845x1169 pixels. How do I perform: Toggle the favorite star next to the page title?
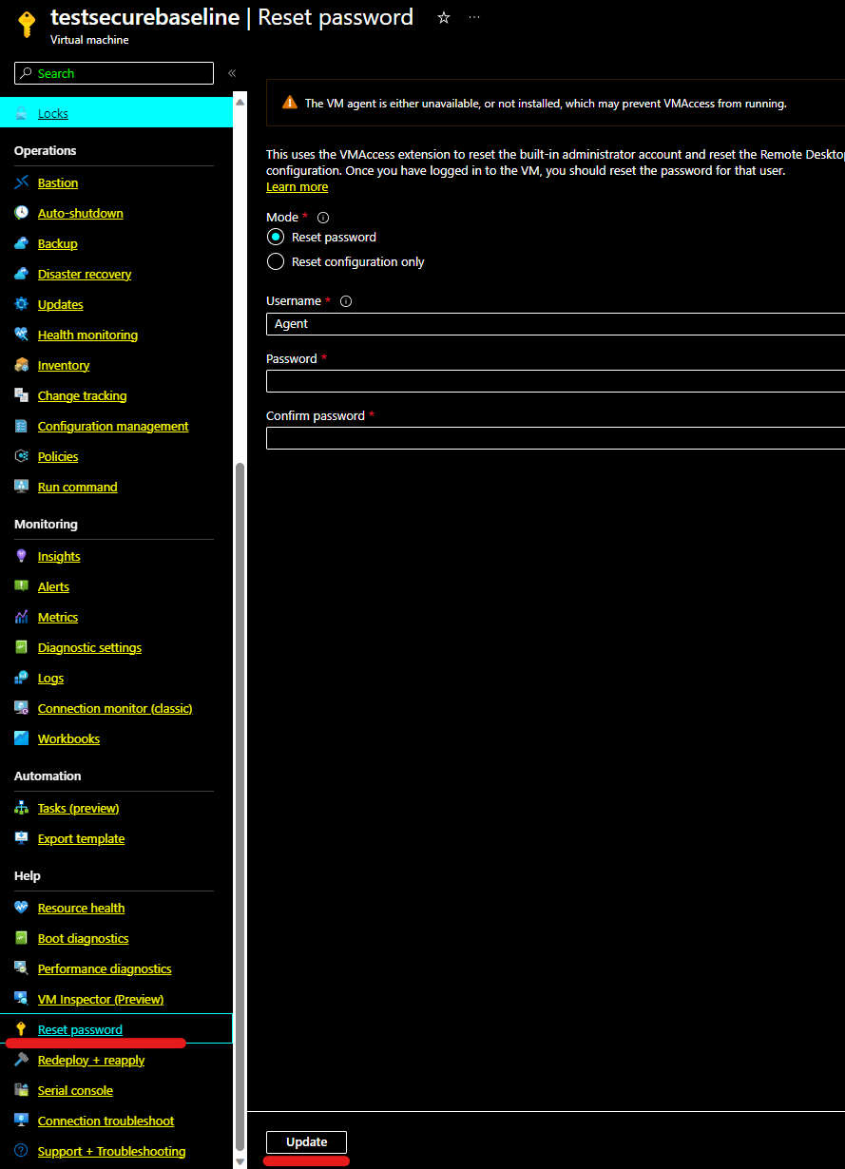pos(443,17)
